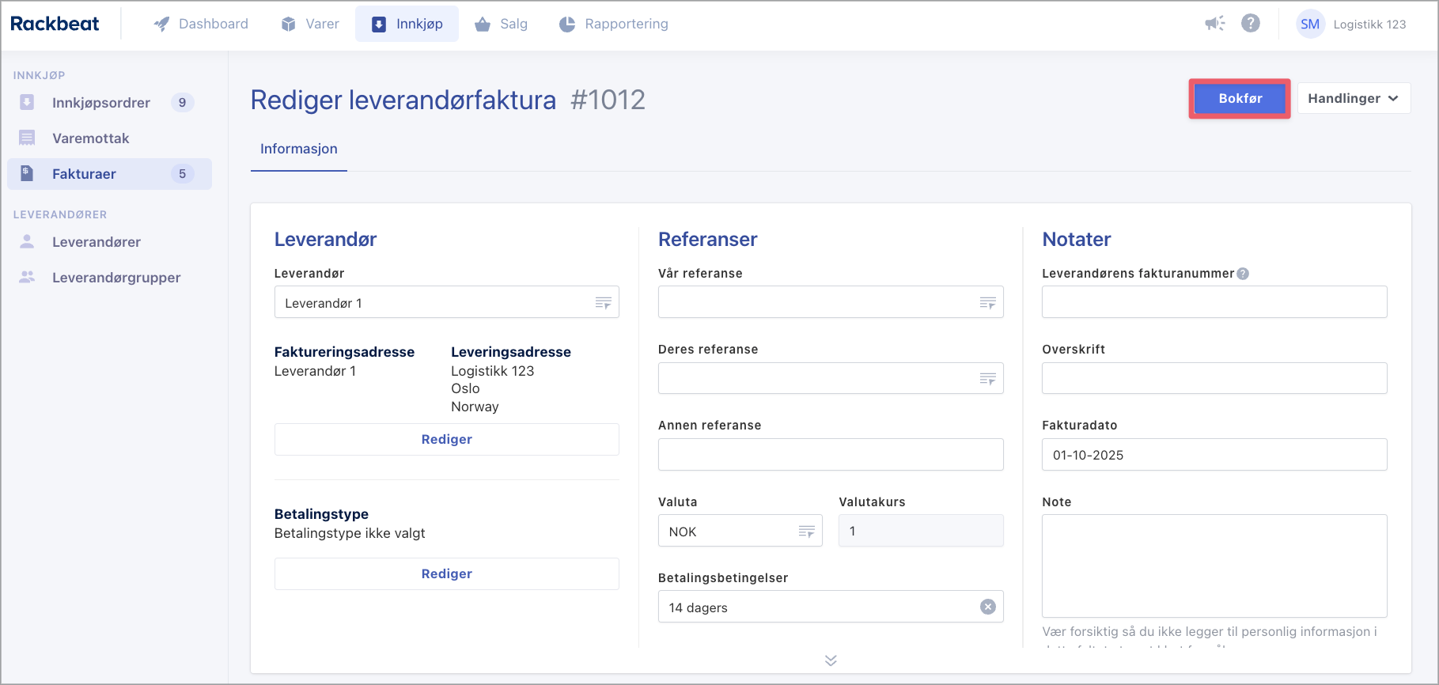This screenshot has height=685, width=1439.
Task: Open the Handlinger dropdown
Action: coord(1353,99)
